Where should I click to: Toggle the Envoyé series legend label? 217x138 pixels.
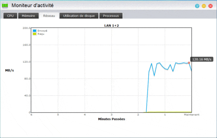point(42,31)
